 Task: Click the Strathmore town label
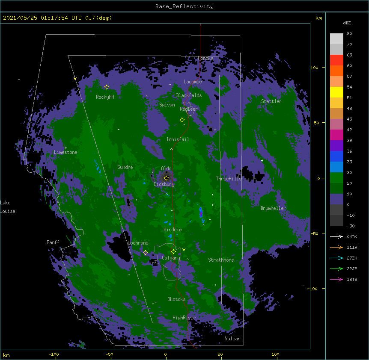click(221, 260)
